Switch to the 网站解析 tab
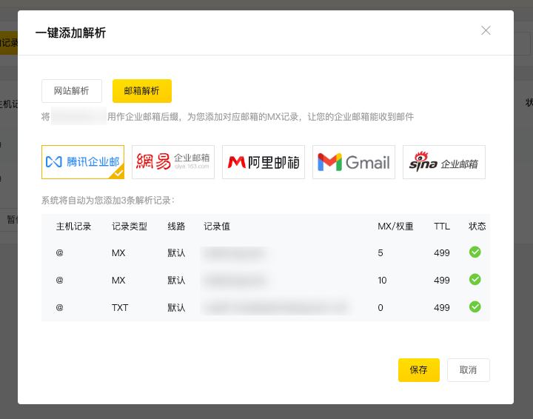Screen dimensions: 533x419 coord(72,91)
